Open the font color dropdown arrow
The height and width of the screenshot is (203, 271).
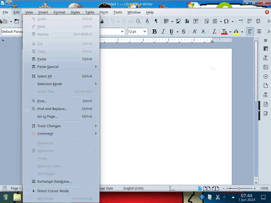pos(230,32)
